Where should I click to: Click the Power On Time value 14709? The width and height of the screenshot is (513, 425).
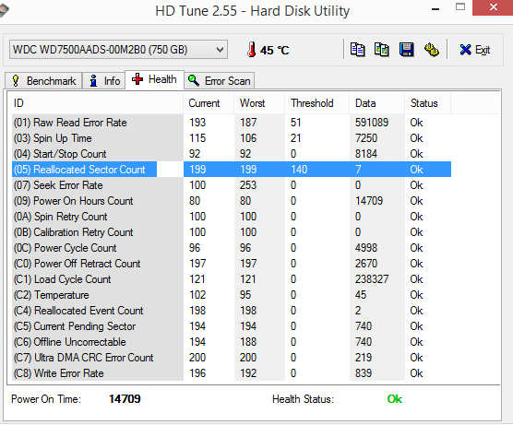point(125,399)
